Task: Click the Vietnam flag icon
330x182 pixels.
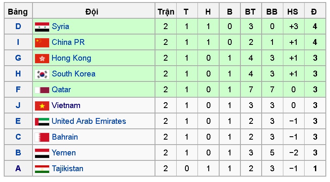Action: pyautogui.click(x=42, y=106)
